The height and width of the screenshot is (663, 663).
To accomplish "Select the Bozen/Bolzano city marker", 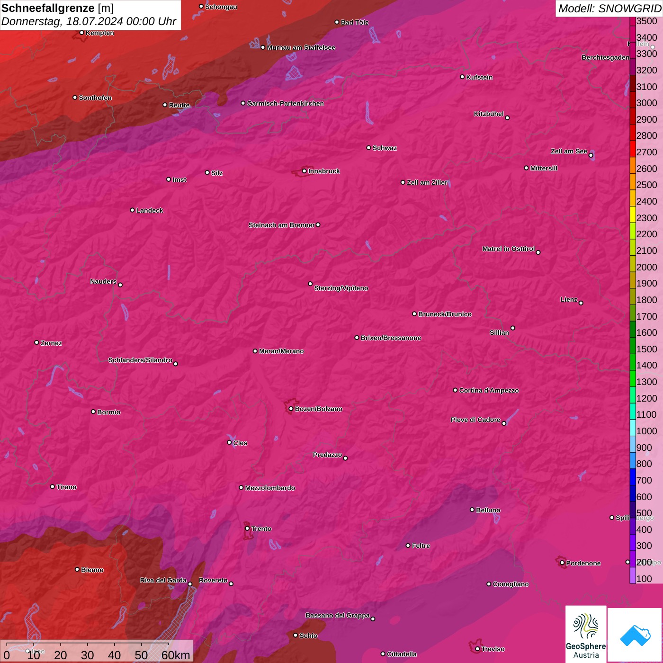I will pos(291,409).
